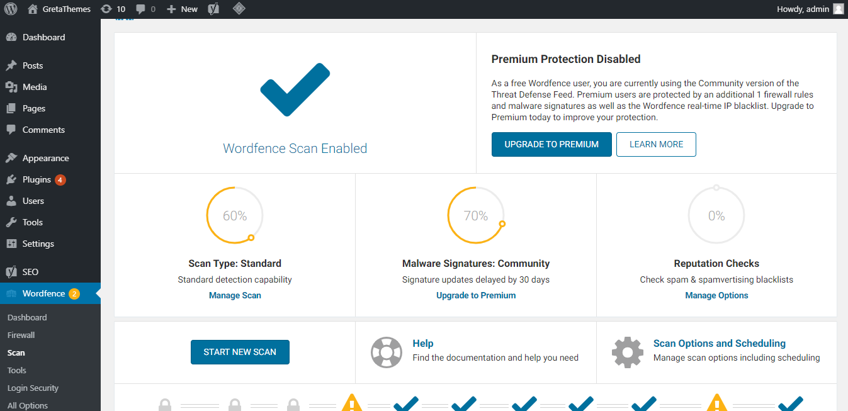The height and width of the screenshot is (411, 848).
Task: Open comments via the speech bubble icon
Action: point(142,9)
